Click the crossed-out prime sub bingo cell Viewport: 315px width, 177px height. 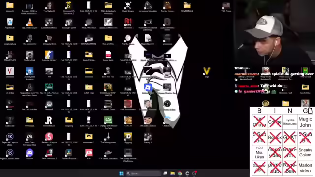click(275, 168)
